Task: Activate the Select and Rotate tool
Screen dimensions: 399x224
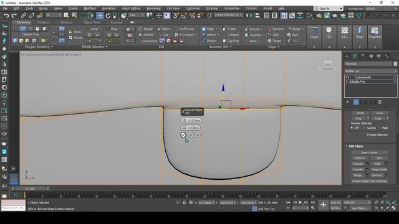Action: coord(108,16)
